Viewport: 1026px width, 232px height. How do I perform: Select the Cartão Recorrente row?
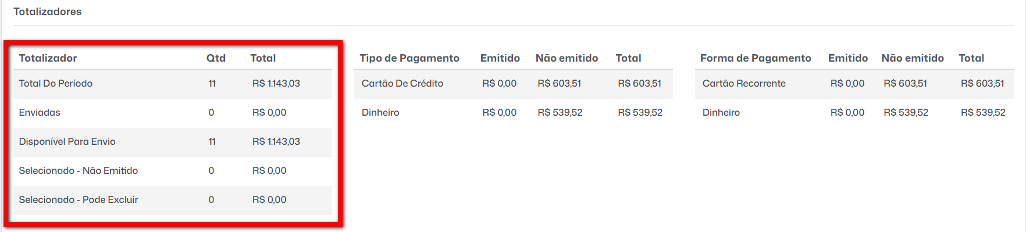click(854, 84)
